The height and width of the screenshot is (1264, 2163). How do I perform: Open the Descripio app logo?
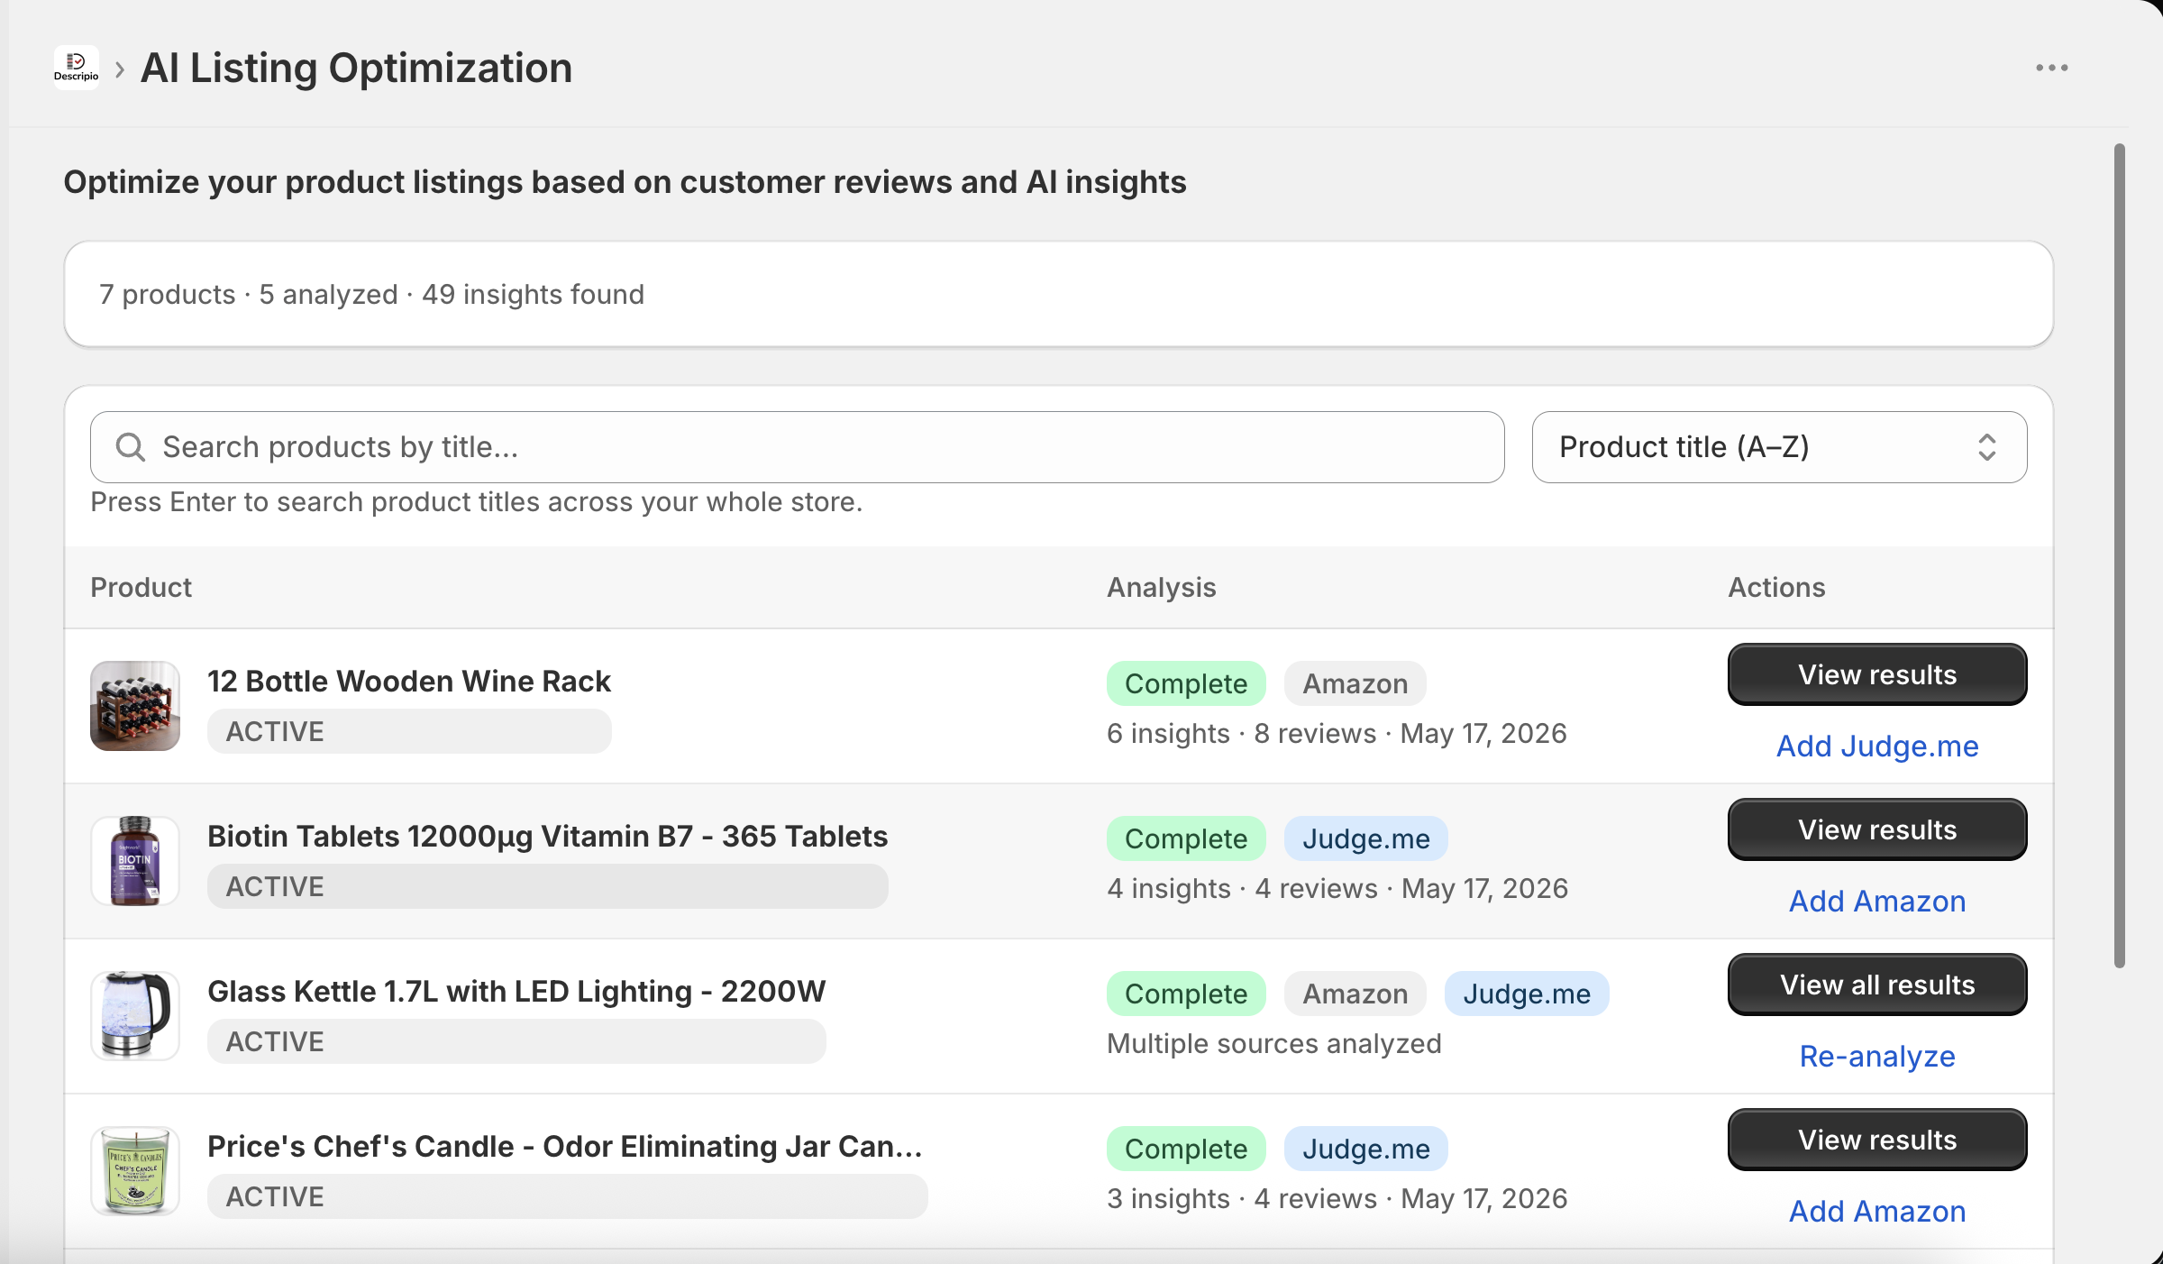point(76,68)
